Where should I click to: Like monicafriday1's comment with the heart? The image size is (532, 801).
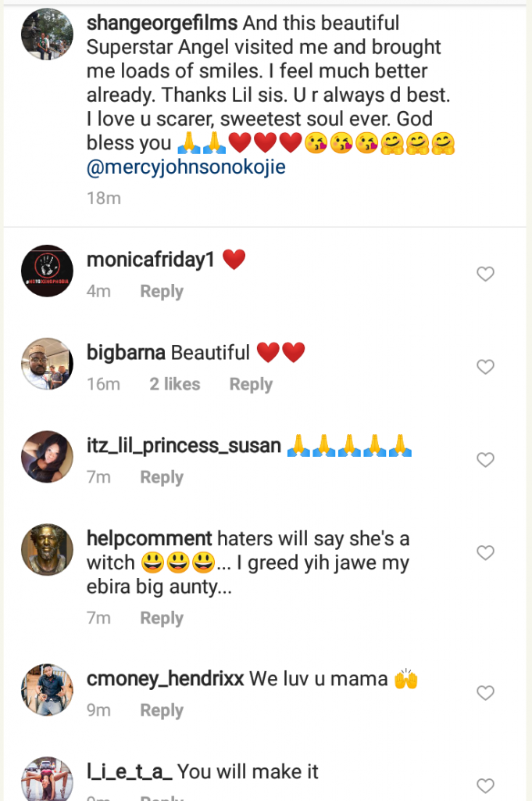(485, 274)
